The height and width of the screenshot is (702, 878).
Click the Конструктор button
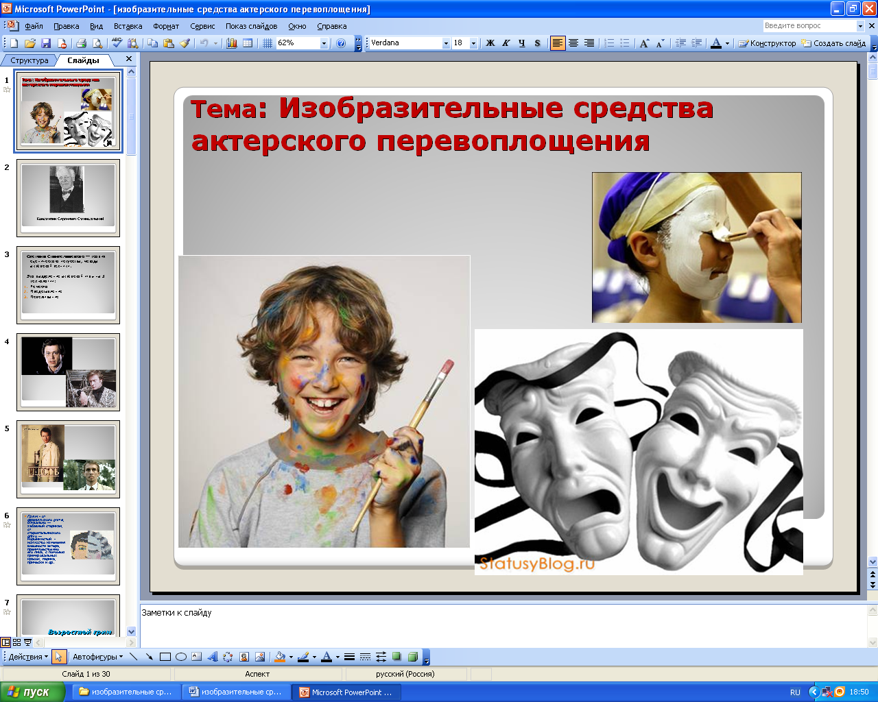tap(768, 43)
